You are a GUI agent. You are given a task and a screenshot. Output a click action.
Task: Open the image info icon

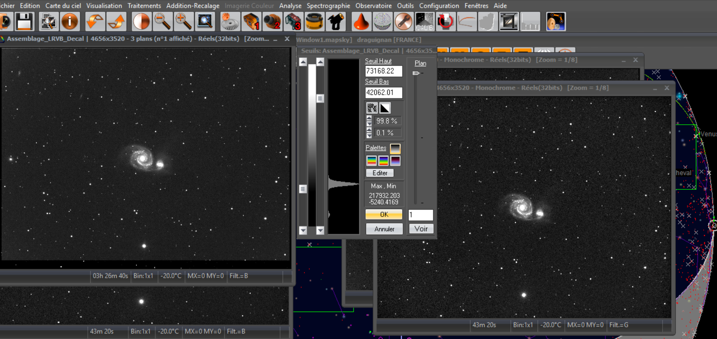tap(70, 22)
